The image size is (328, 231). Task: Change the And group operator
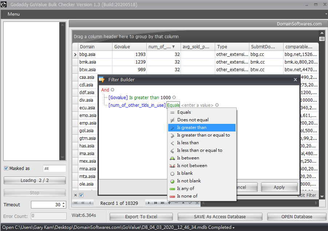105,90
